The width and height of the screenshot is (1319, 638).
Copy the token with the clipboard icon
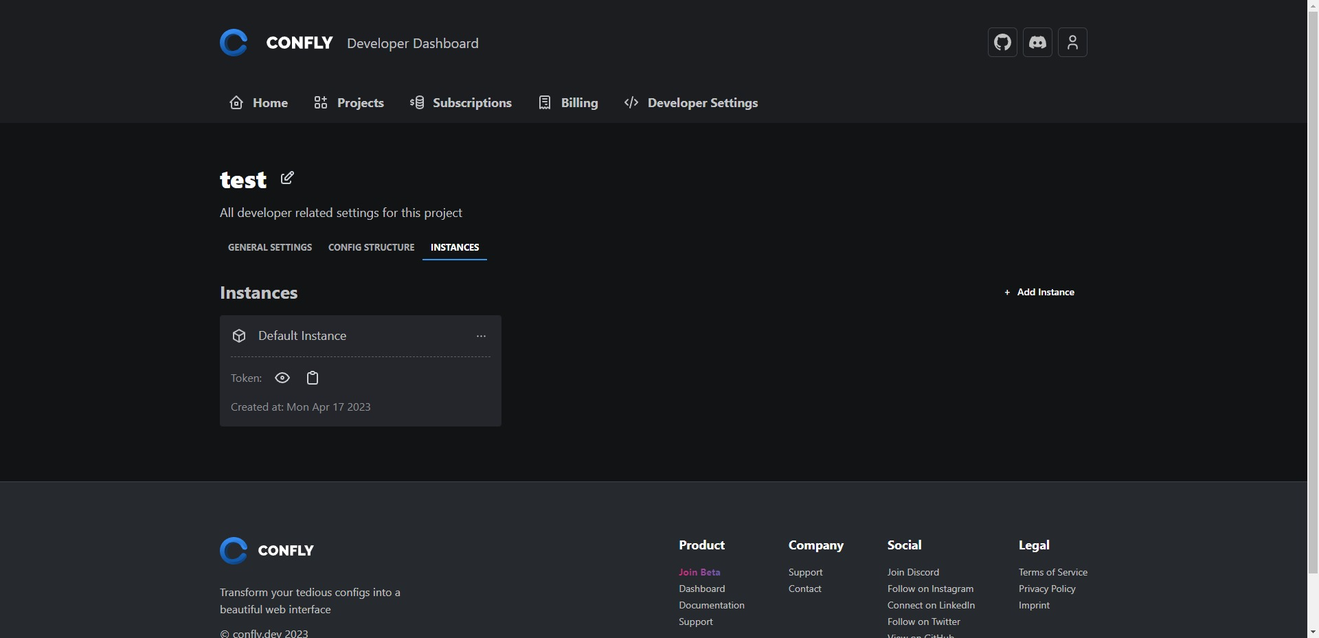313,378
